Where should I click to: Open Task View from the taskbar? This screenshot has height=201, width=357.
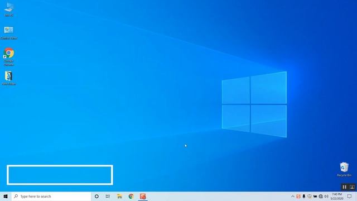tap(108, 196)
